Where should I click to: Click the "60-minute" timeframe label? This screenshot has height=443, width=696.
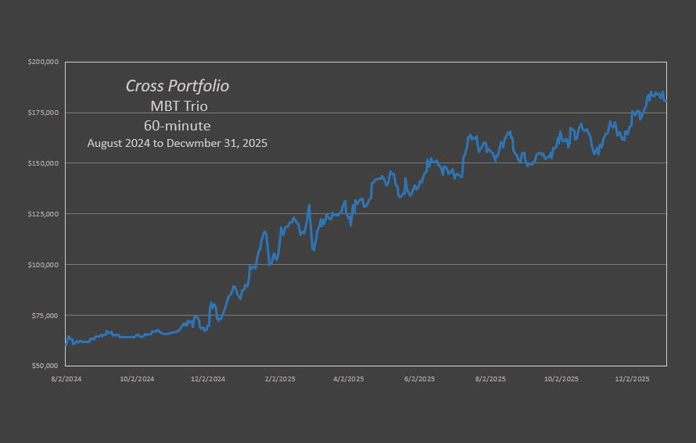pyautogui.click(x=178, y=125)
